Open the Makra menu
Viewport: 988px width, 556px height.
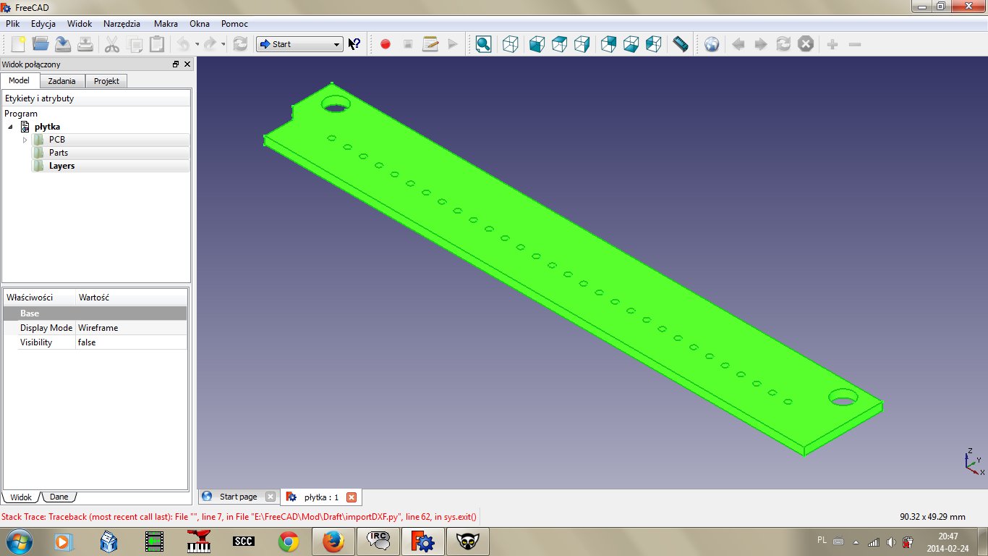(x=166, y=24)
